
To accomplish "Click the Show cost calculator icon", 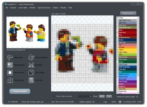I will [31, 80].
